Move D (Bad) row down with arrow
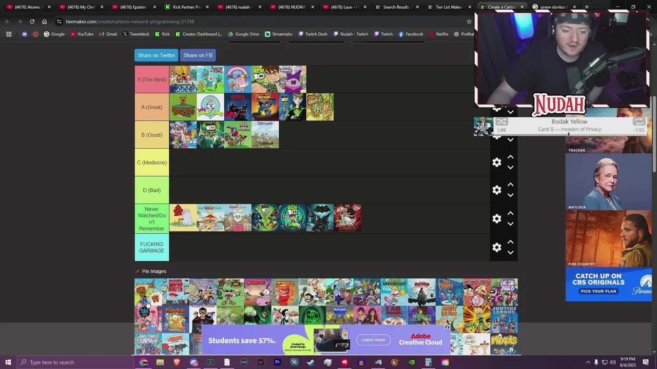 [510, 195]
